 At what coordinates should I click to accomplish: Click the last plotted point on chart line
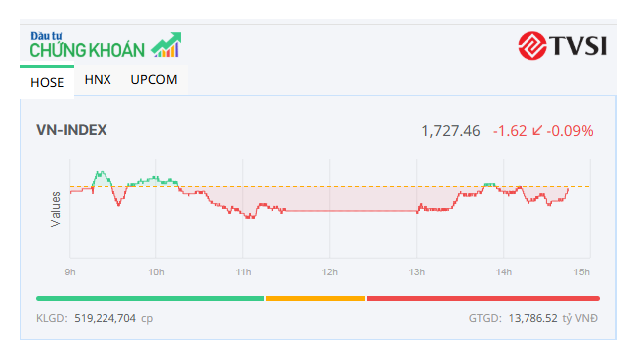[568, 189]
